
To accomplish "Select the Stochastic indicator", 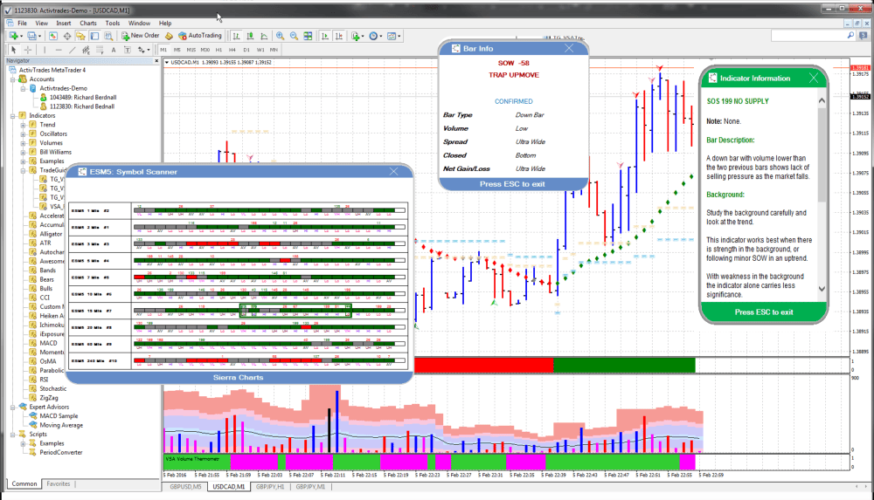I will [x=53, y=388].
